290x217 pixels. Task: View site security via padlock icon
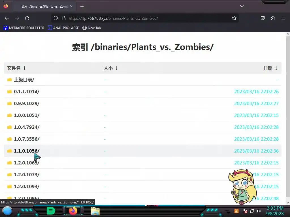tap(64, 18)
